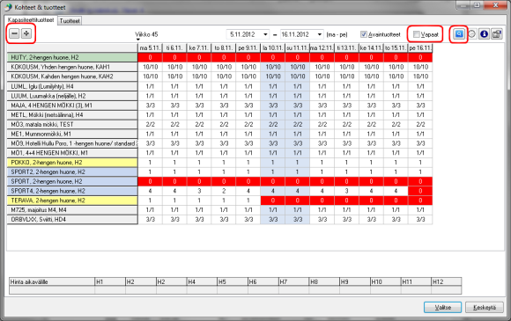Screen dimensions: 511x321
Task: Select row LUML, Iglu (Lumilinty), H4
Action: pyautogui.click(x=72, y=86)
